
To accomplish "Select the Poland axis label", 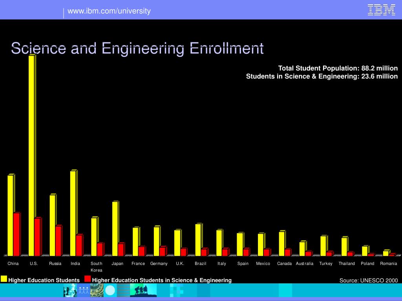I will pyautogui.click(x=367, y=263).
